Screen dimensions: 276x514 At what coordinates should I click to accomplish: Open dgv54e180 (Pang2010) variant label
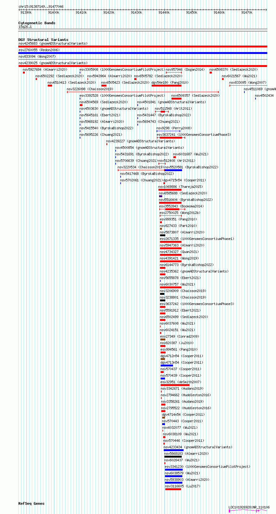[x=170, y=82]
